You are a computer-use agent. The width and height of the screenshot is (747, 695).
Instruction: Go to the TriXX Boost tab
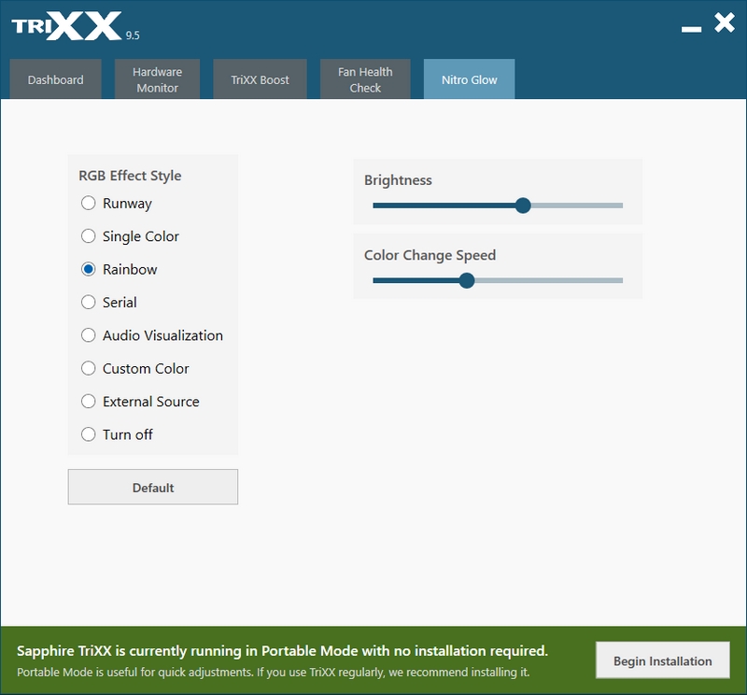[x=260, y=79]
